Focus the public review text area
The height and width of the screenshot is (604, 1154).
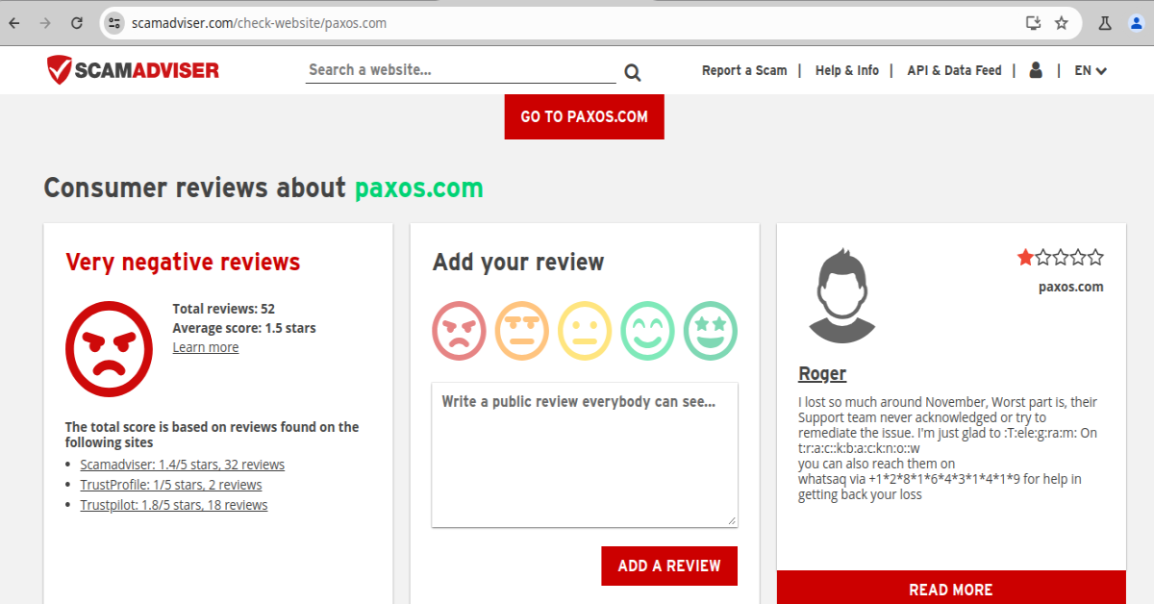585,455
